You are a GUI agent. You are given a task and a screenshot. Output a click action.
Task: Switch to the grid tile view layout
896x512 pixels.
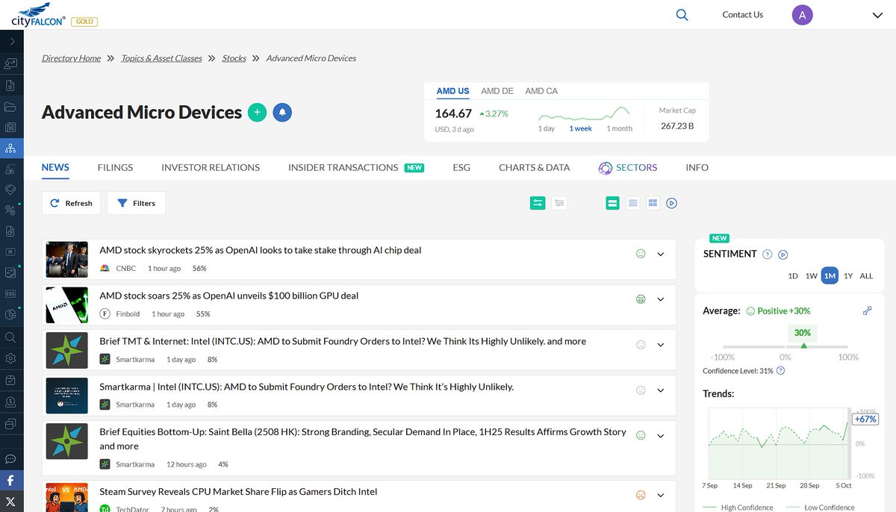click(x=653, y=203)
